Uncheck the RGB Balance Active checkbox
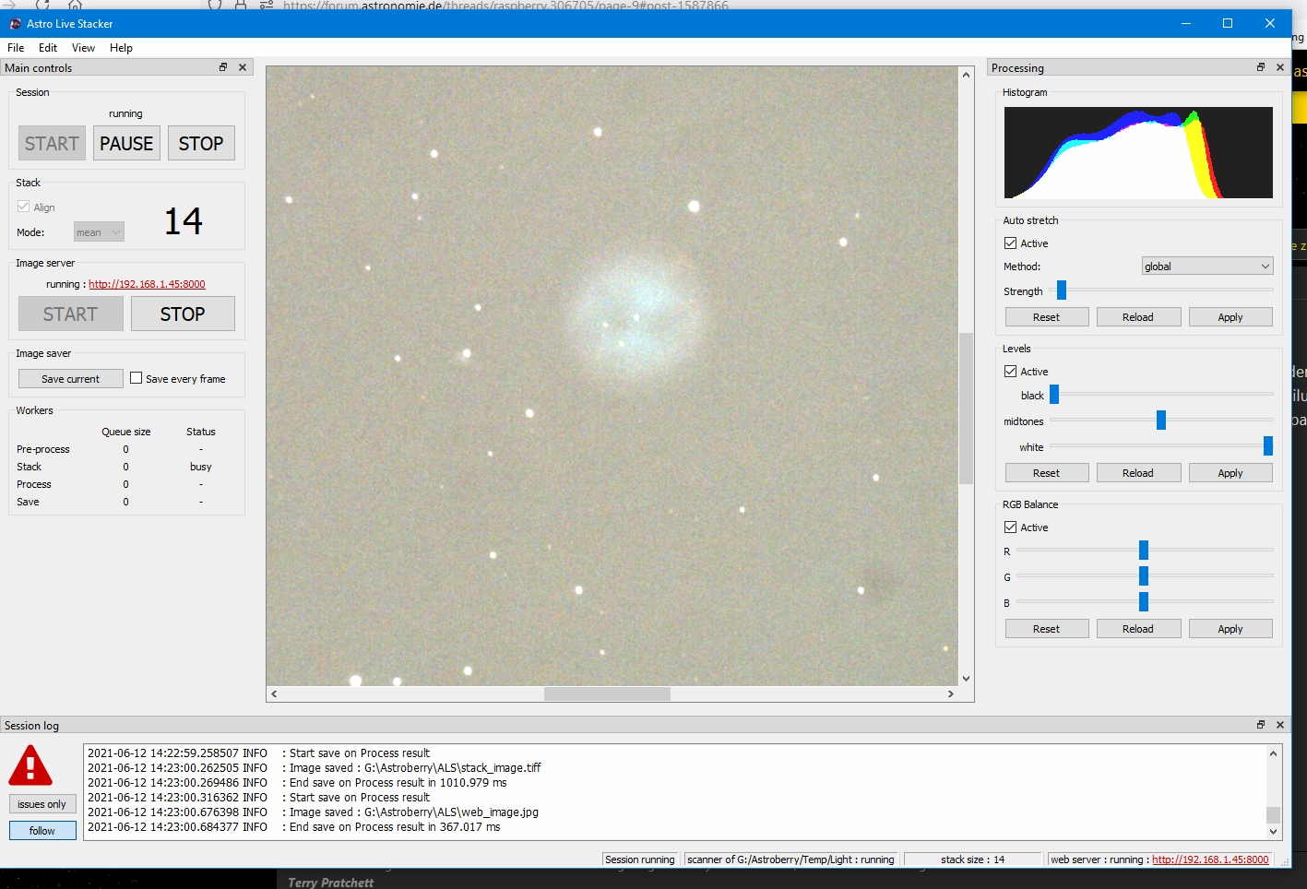 [x=1010, y=527]
